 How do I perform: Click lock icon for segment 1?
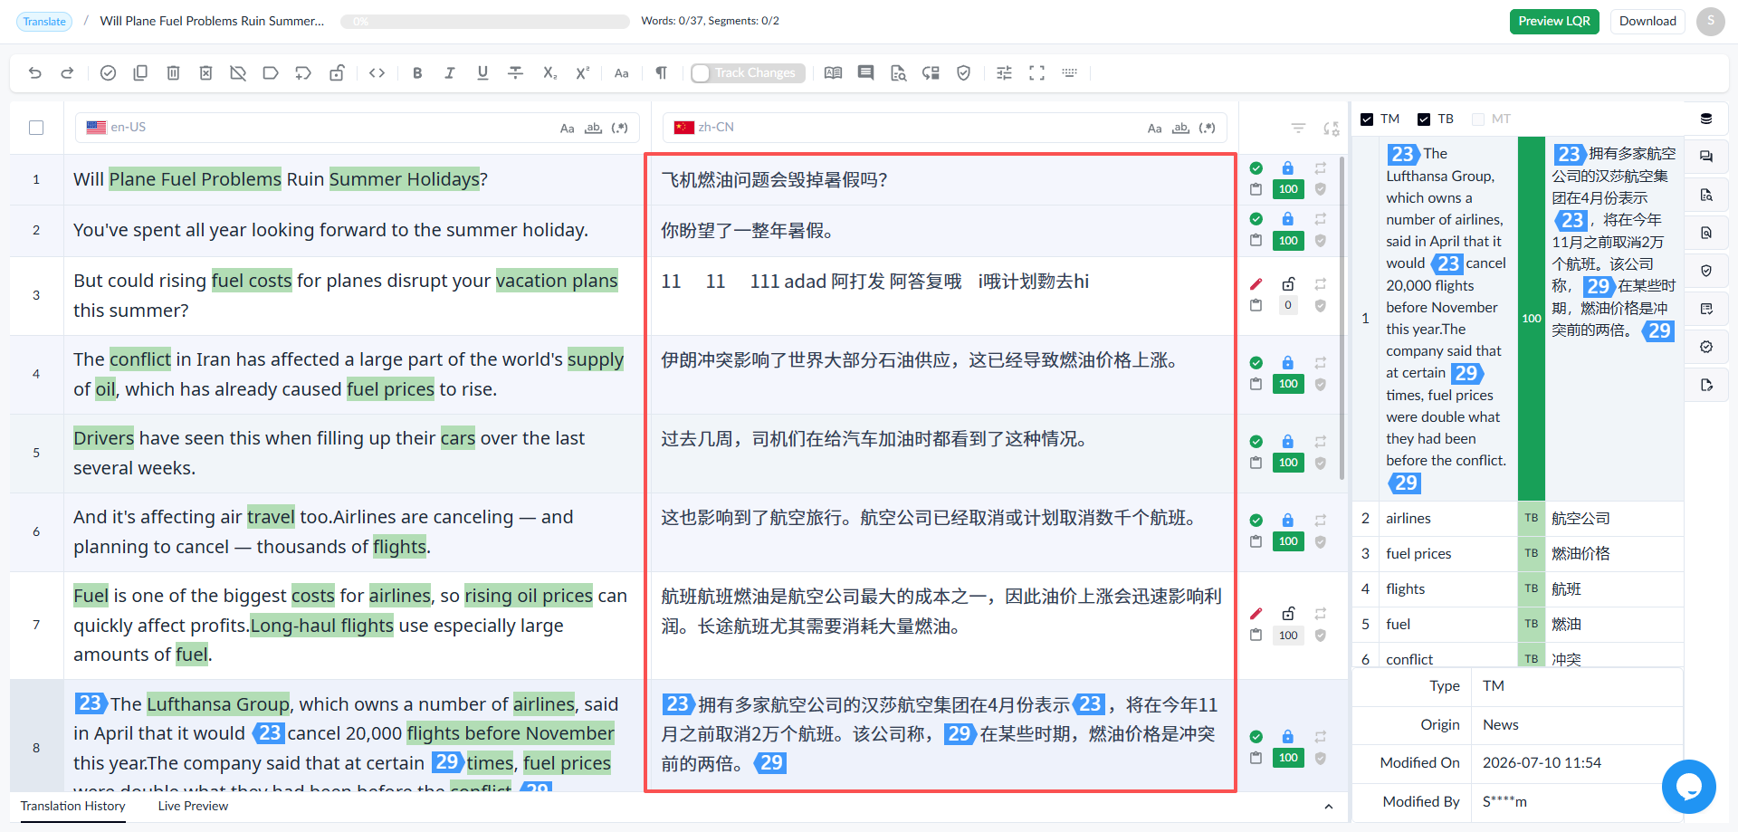coord(1287,168)
